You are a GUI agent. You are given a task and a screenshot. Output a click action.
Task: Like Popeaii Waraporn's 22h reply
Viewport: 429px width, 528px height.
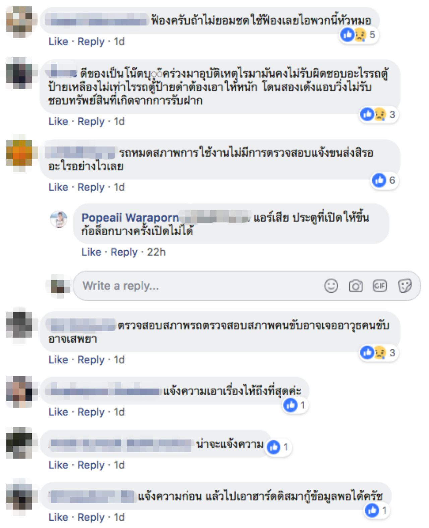(91, 252)
